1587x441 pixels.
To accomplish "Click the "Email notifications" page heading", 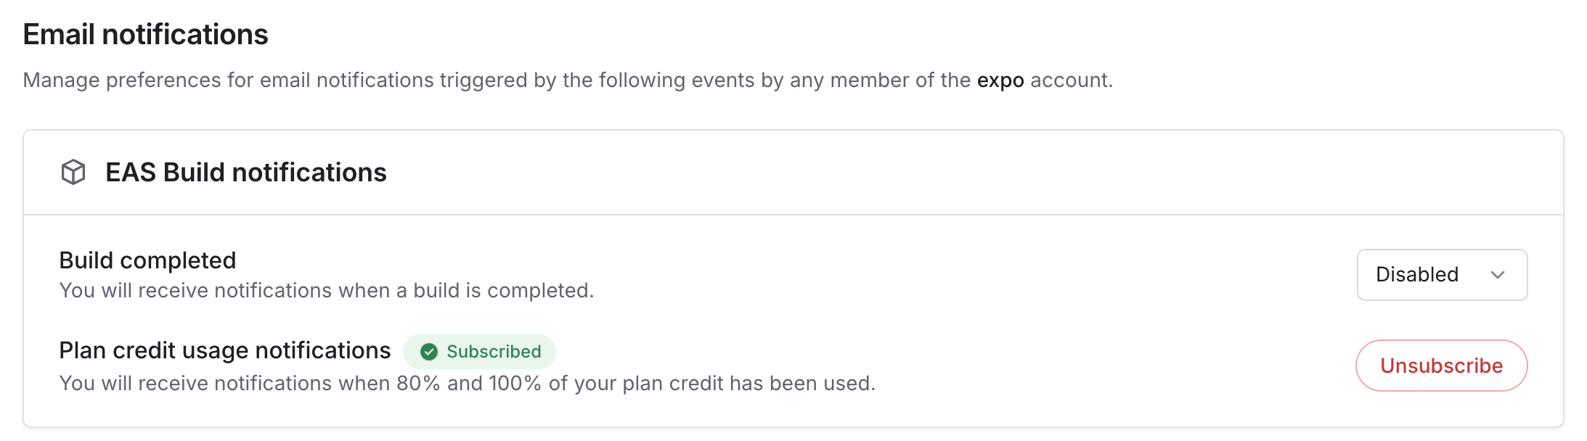I will 145,34.
